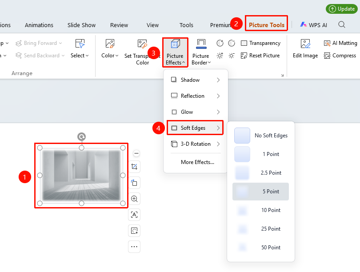Viewport: 360px width, 272px height.
Task: Apply the 10 Point soft edge
Action: pyautogui.click(x=260, y=210)
